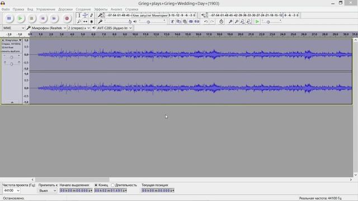The width and height of the screenshot is (358, 201).
Task: Open the Дорожки menu
Action: 65,9
